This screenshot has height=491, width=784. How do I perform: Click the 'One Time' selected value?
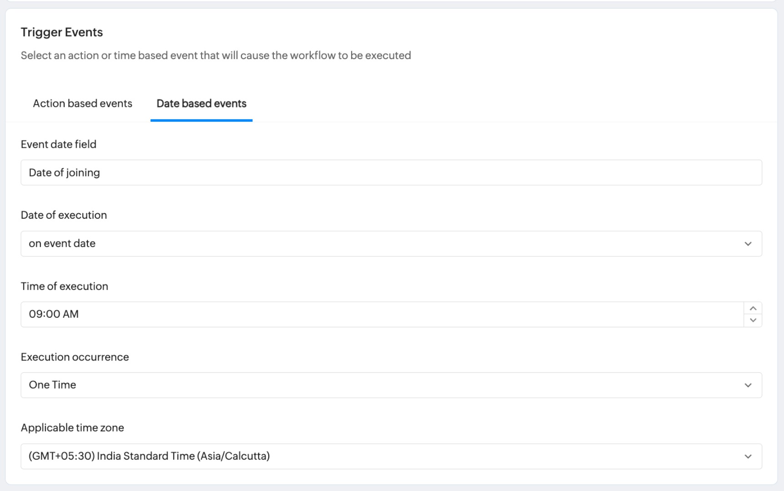point(52,385)
